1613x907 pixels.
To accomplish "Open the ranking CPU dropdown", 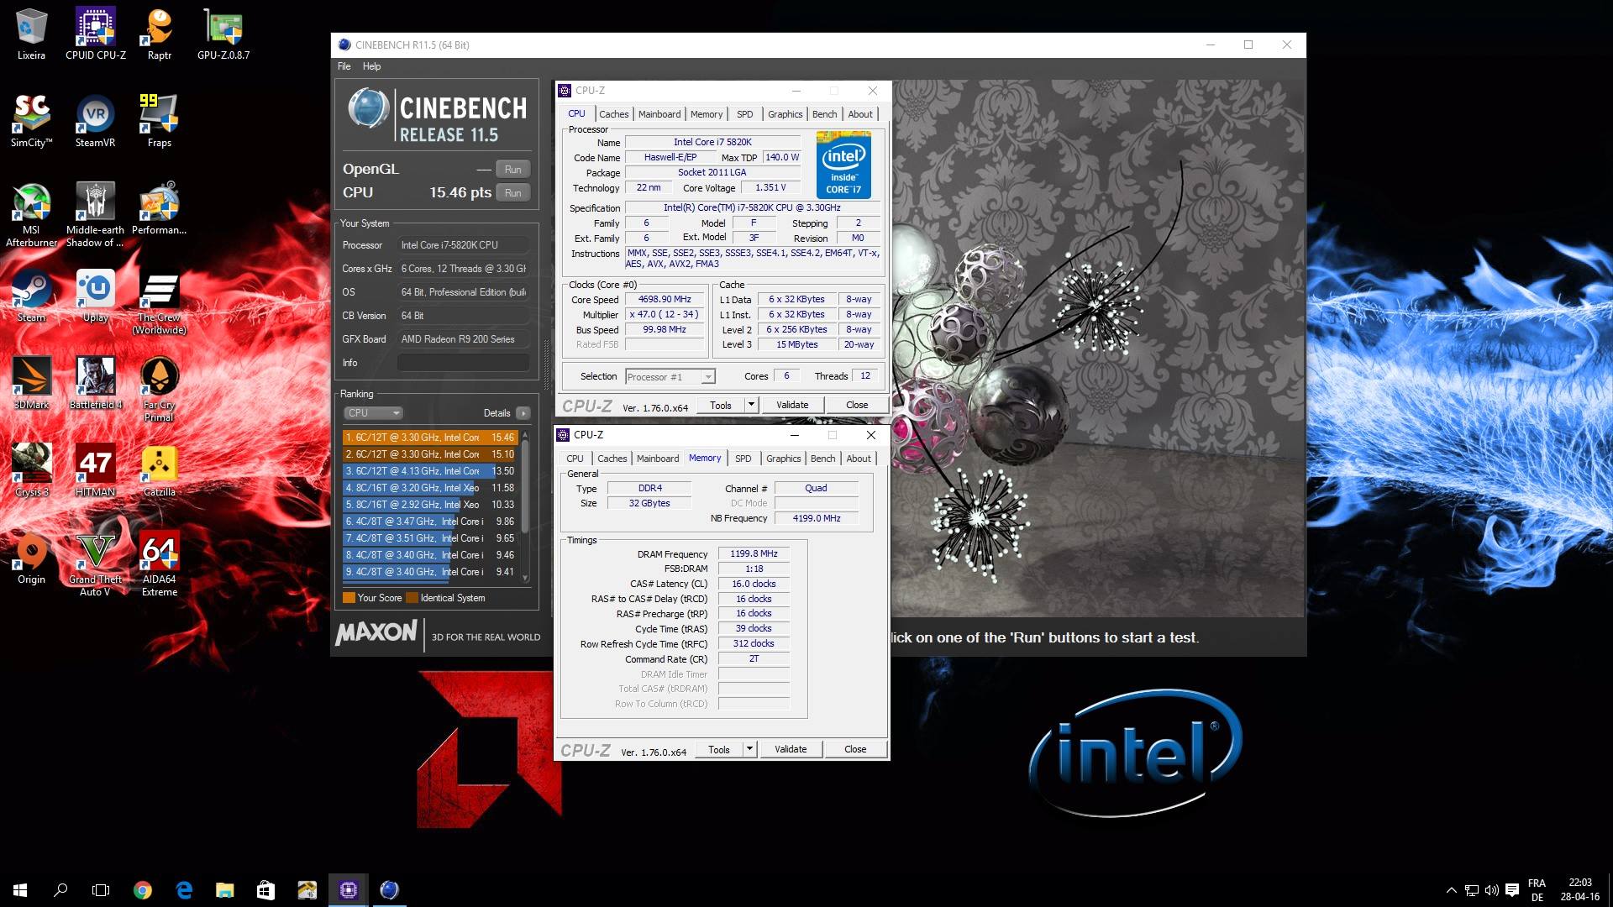I will 373,413.
